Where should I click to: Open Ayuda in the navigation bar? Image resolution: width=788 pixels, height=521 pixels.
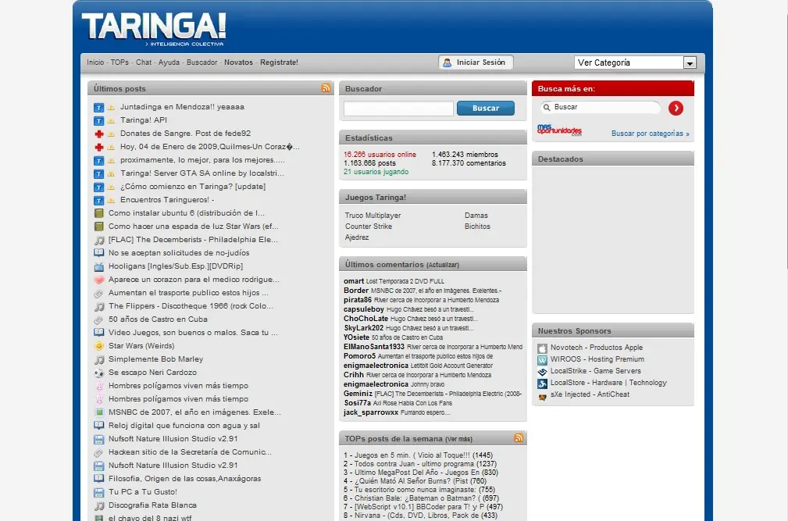(x=169, y=62)
